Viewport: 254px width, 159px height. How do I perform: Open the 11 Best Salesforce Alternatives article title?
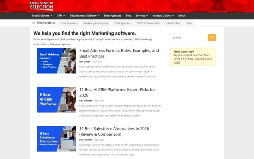[x=114, y=131]
